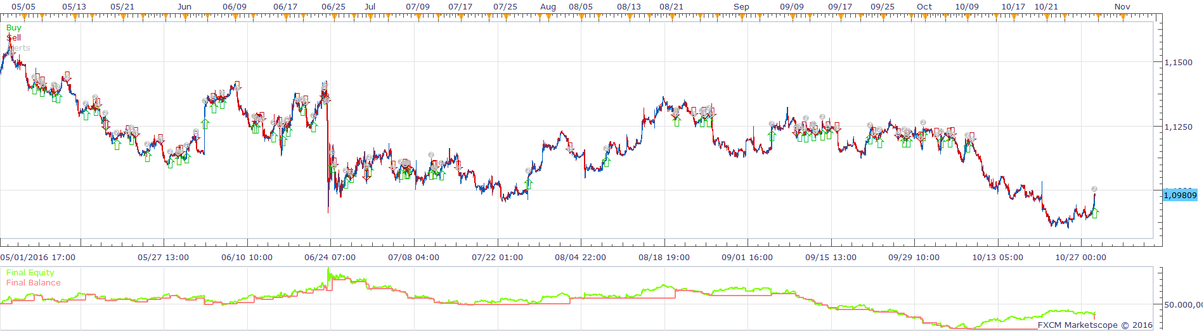Select the Final Balance legend label

click(34, 283)
